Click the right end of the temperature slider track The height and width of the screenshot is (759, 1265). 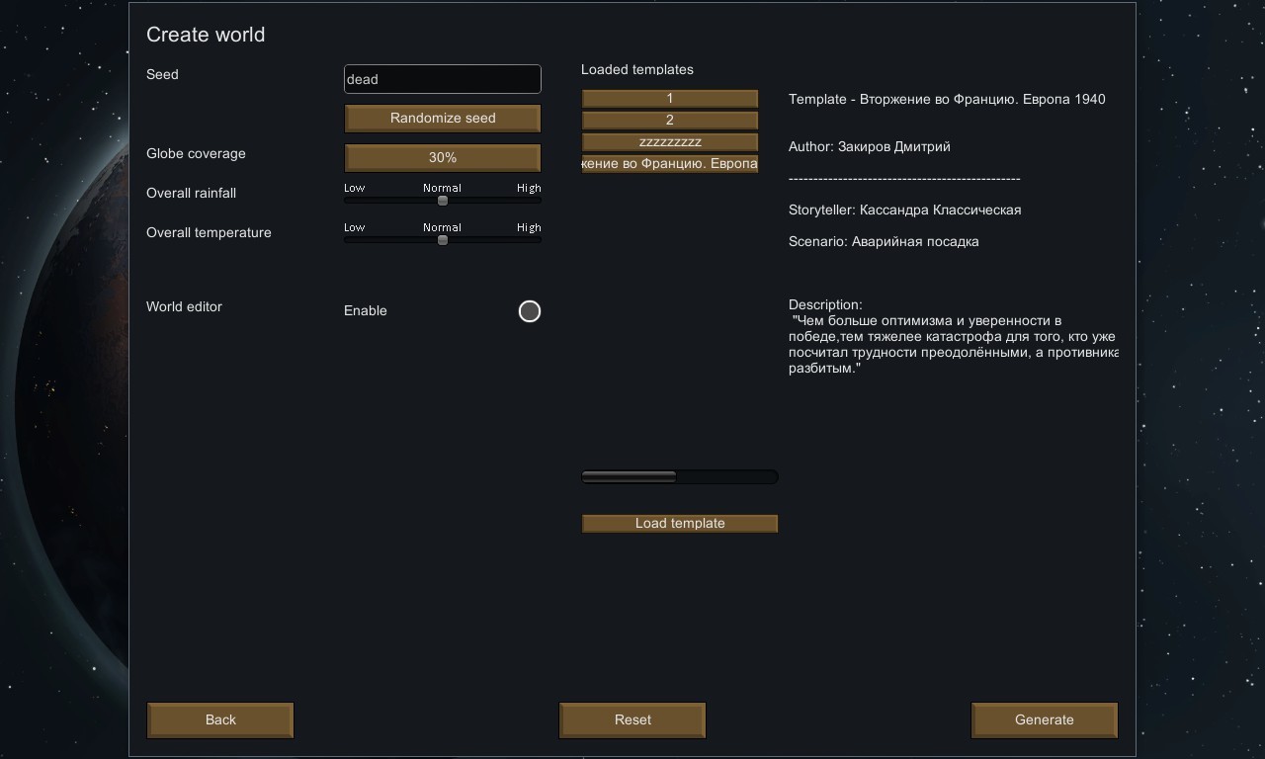(x=536, y=240)
